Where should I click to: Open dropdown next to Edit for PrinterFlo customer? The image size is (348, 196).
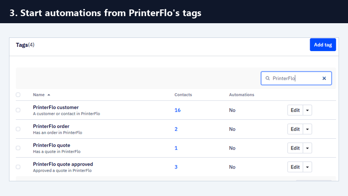pos(307,110)
